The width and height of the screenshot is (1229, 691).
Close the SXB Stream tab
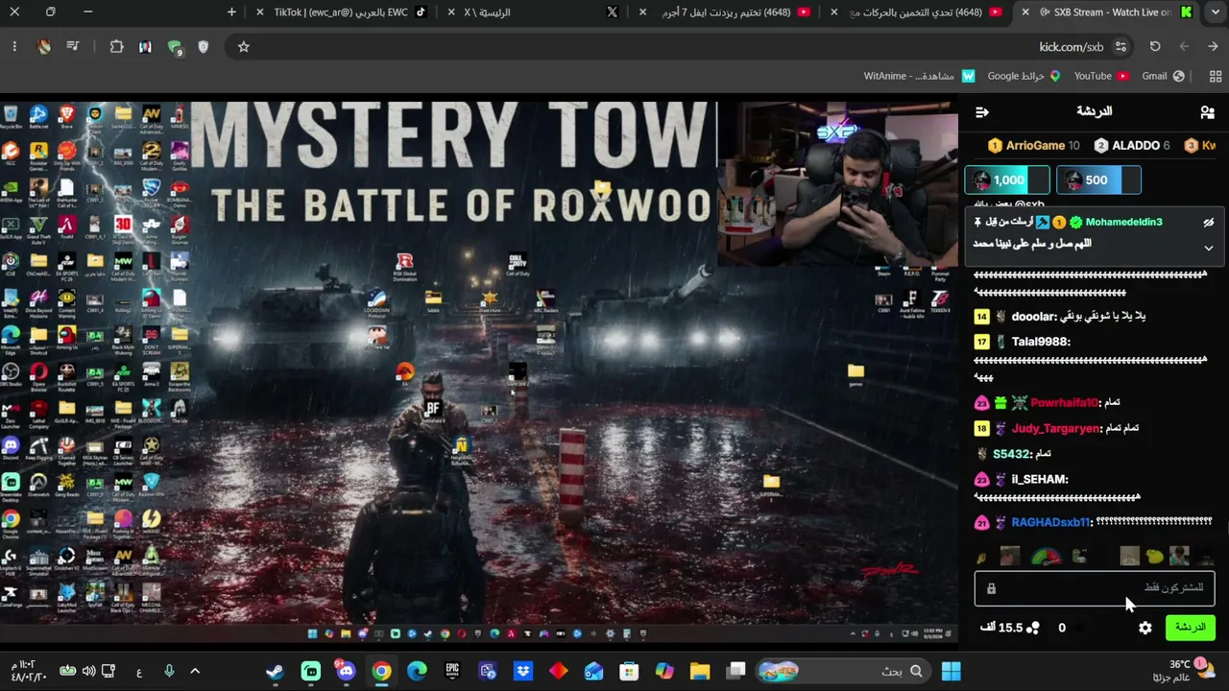pyautogui.click(x=1025, y=12)
